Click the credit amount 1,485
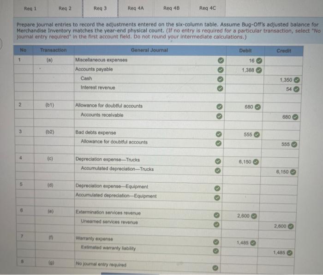This screenshot has height=275, width=323. (x=279, y=252)
